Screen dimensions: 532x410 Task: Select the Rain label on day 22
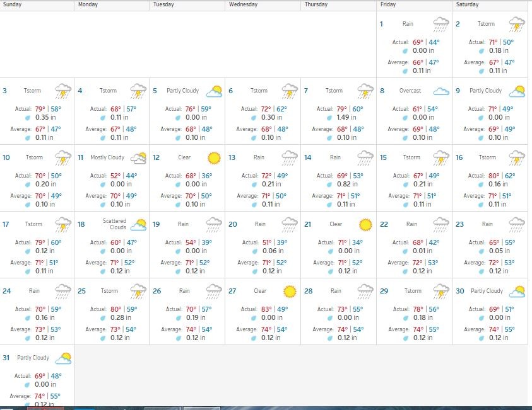click(411, 224)
